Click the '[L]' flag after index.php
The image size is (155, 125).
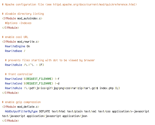118,88
